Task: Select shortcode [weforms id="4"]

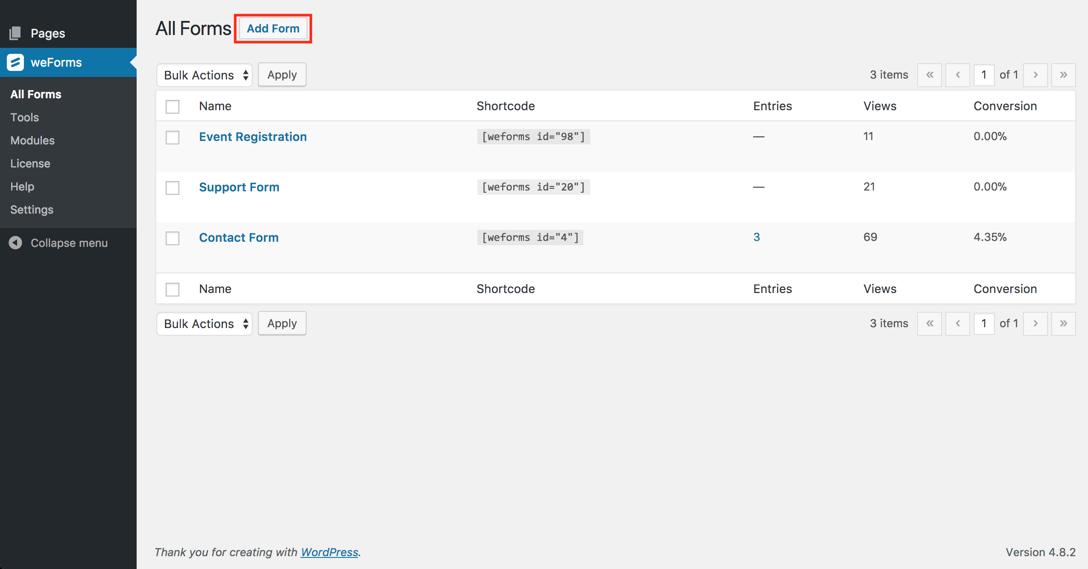Action: pyautogui.click(x=530, y=238)
